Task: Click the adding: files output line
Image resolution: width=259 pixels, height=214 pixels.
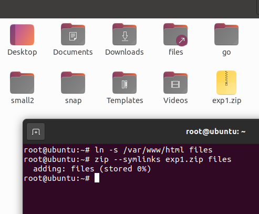Action: tap(92, 169)
